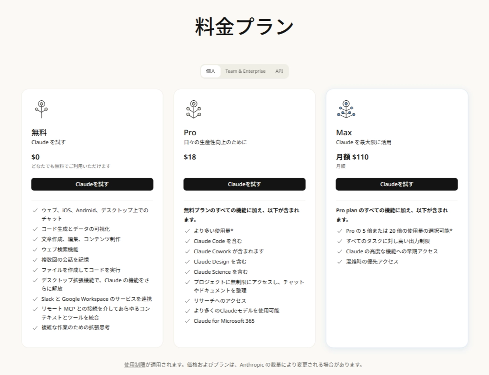
Task: Click Claudeを試す button in Max card
Action: pyautogui.click(x=397, y=184)
